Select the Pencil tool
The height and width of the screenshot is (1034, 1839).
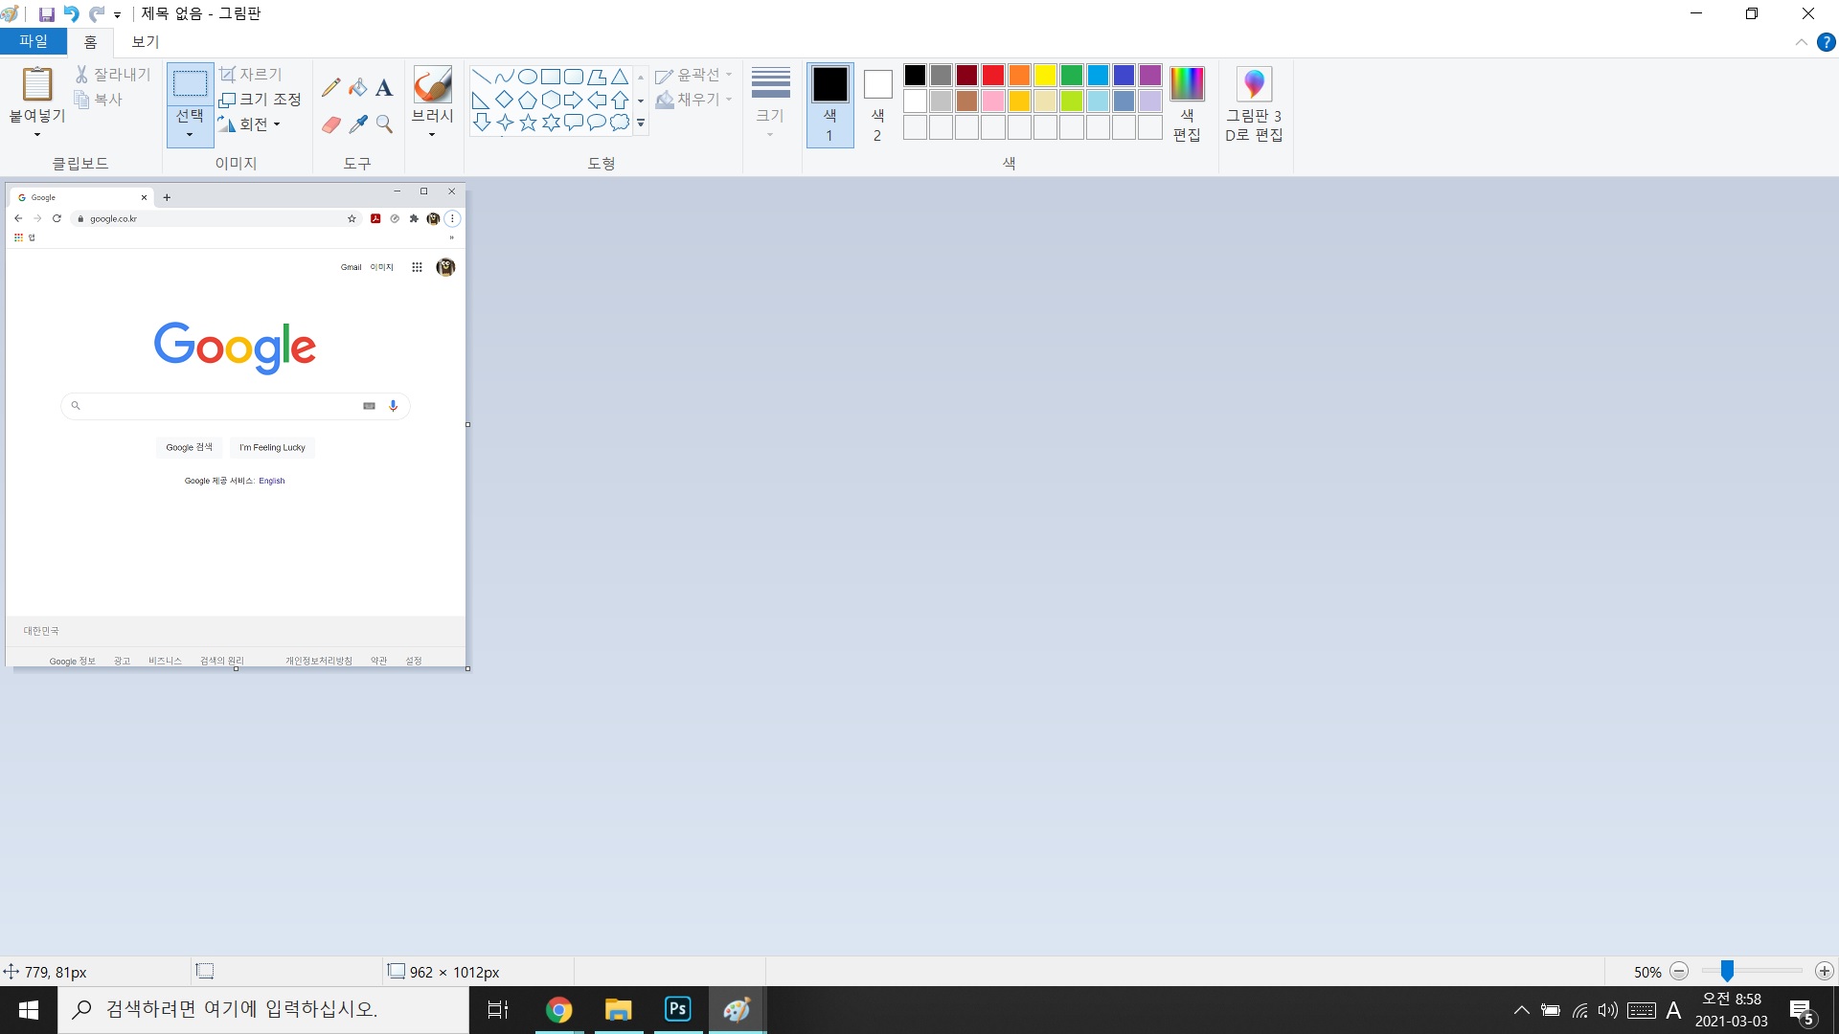point(330,88)
